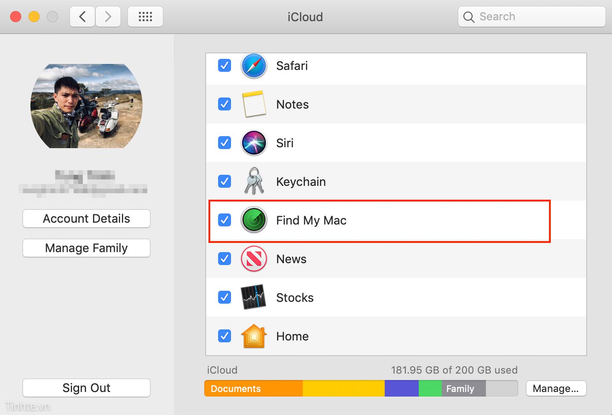Image resolution: width=612 pixels, height=415 pixels.
Task: Toggle the Stocks checkbox
Action: coord(225,297)
